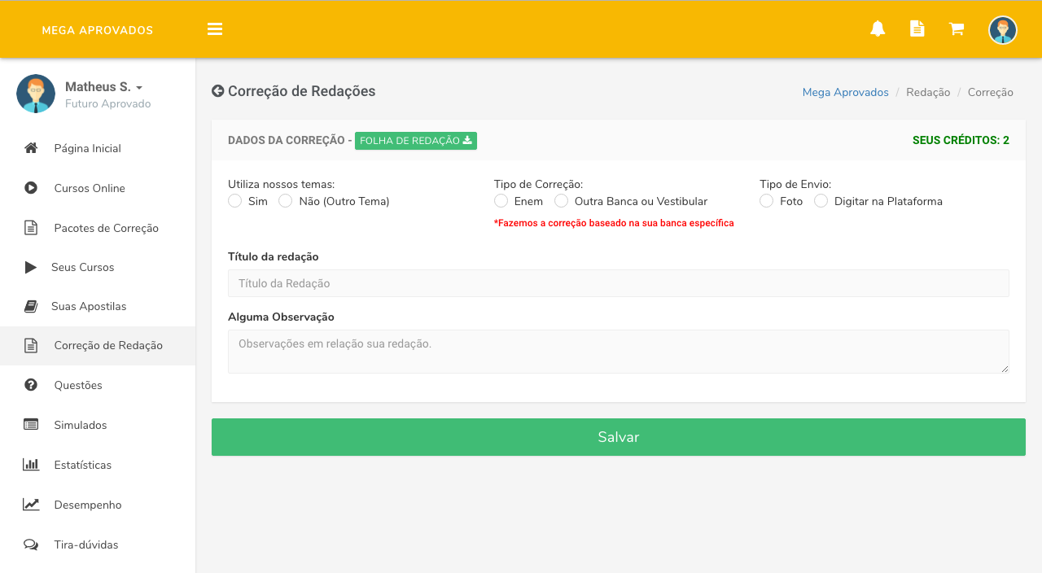1042x573 pixels.
Task: Click the sidebar user avatar
Action: [36, 94]
